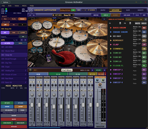Click the FL badge for Floor FL

144,65
